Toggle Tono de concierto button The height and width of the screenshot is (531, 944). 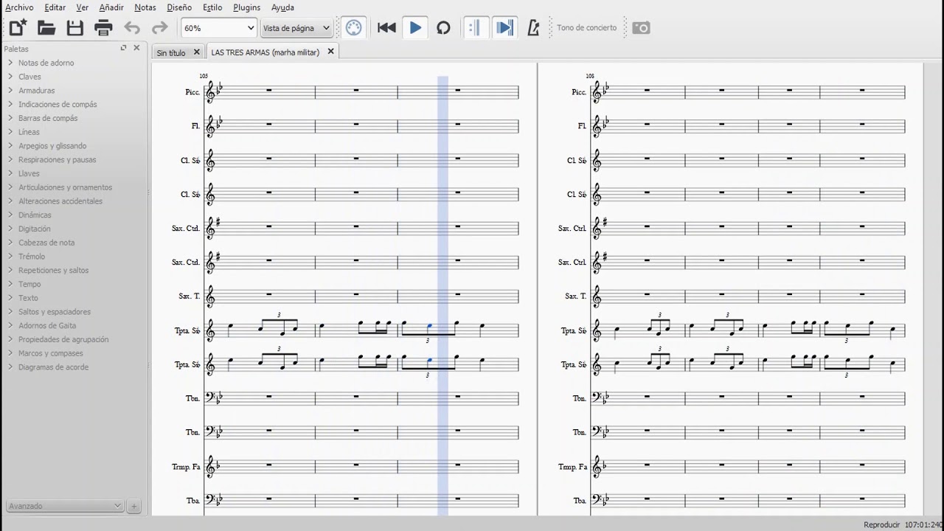[586, 28]
